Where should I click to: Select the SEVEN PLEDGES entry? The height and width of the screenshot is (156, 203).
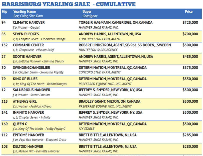click(26, 34)
